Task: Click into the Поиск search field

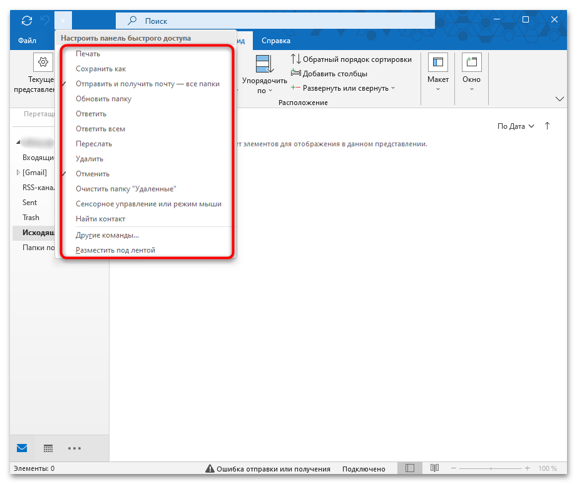Action: coord(282,21)
